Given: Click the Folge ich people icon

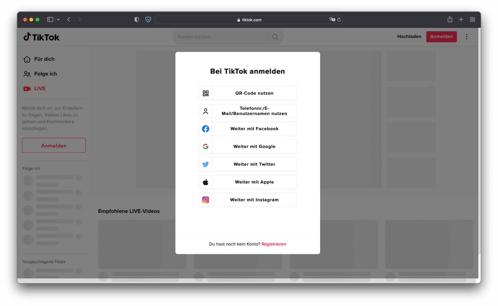Looking at the screenshot, I should 27,74.
